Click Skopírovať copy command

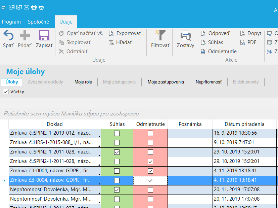coord(75,42)
